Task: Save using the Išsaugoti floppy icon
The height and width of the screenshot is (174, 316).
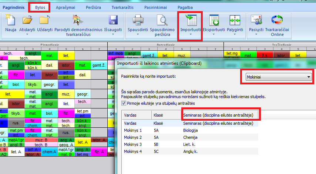Action: [112, 21]
